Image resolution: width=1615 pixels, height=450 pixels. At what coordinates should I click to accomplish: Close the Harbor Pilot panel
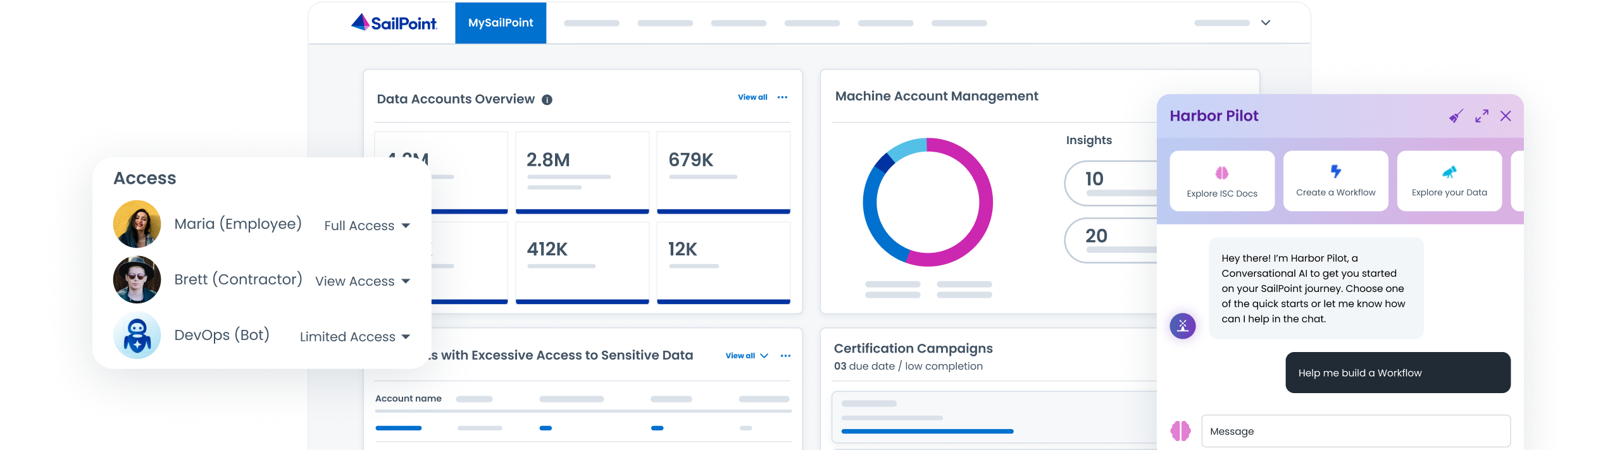(1506, 116)
